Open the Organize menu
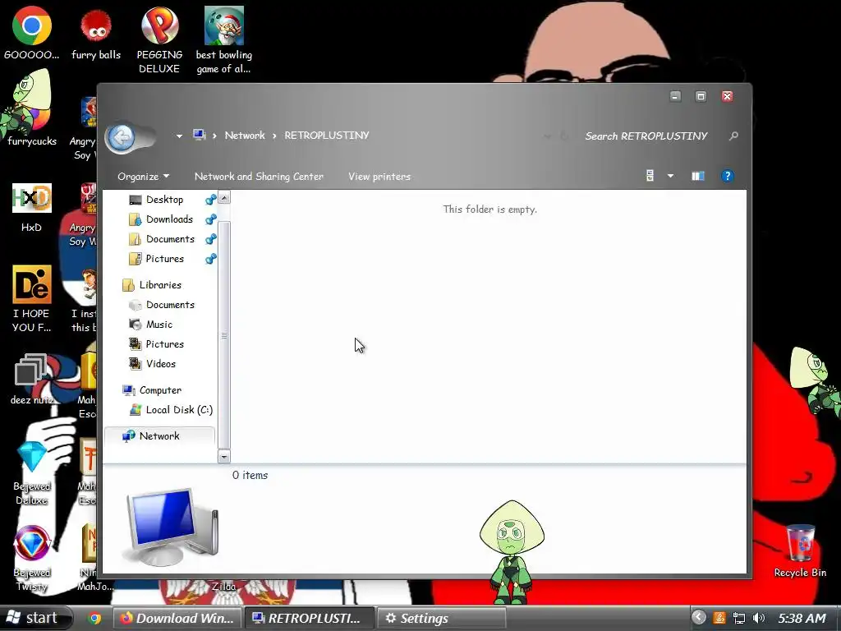 [143, 177]
